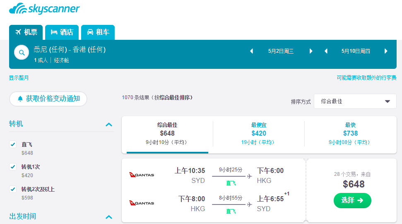Switch to the 租车 car rental tab

coord(98,32)
